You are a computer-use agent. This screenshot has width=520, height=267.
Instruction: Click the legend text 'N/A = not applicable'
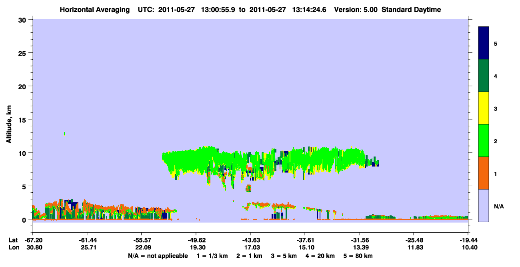pyautogui.click(x=158, y=256)
